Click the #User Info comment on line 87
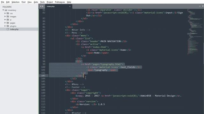 [x=78, y=30]
